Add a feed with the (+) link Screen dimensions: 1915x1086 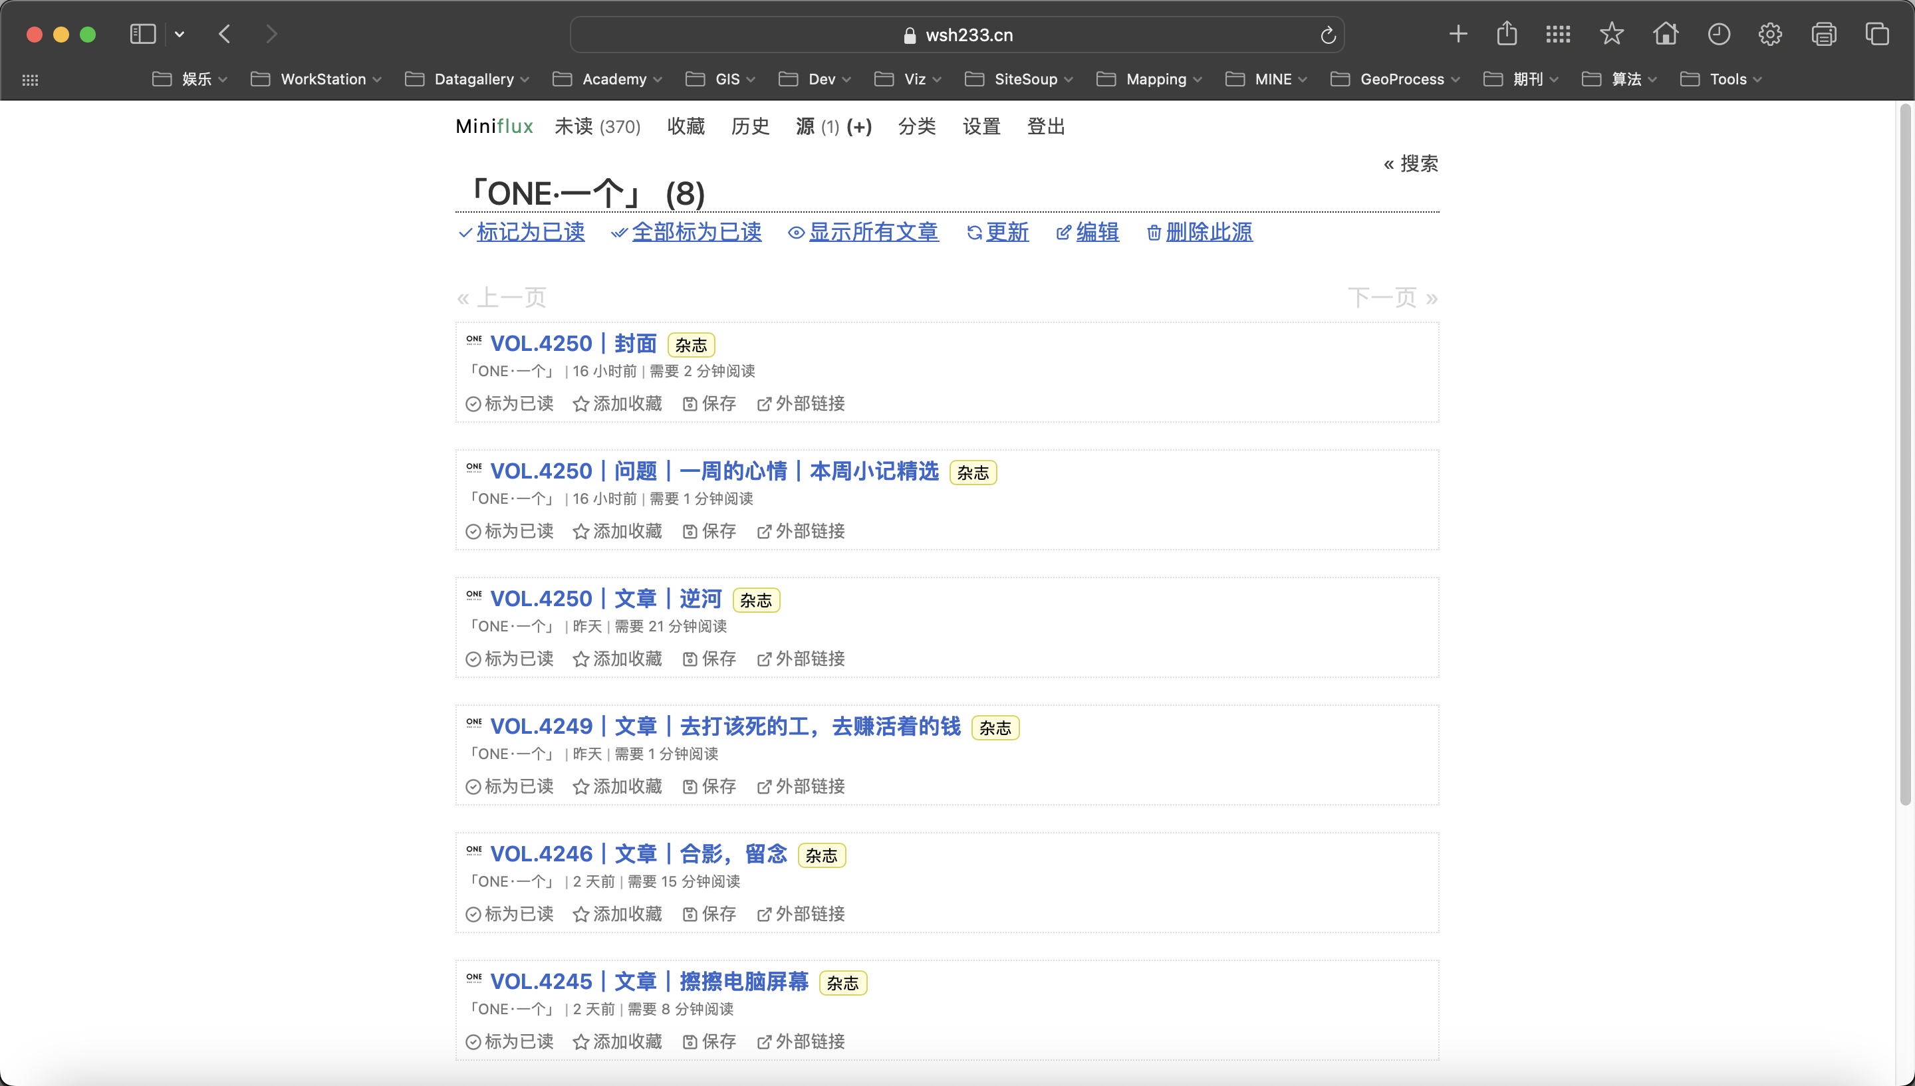click(x=858, y=127)
